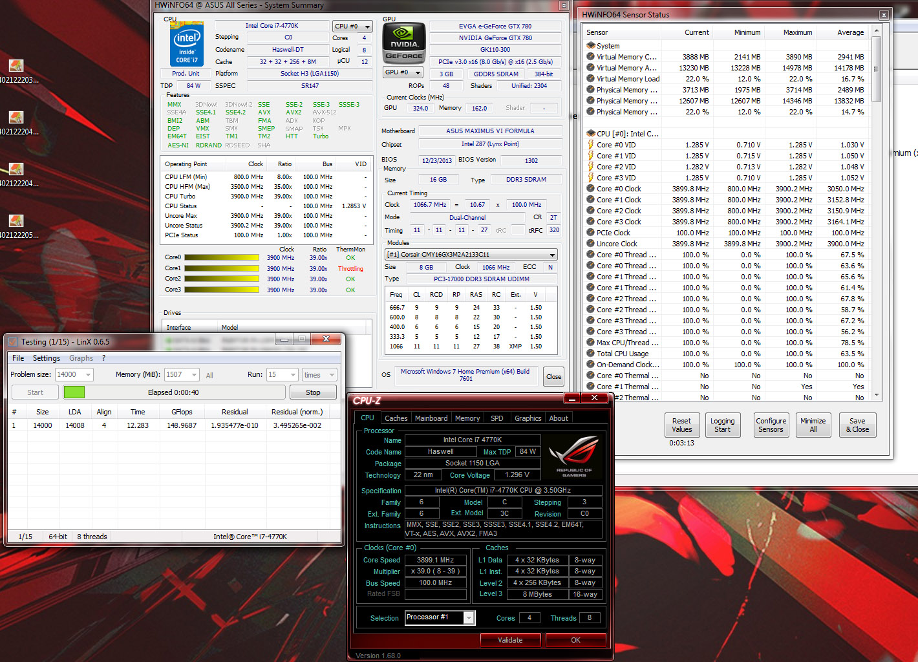Screen dimensions: 918x662
Task: Click the System group icon in Sensor Status
Action: coord(590,46)
